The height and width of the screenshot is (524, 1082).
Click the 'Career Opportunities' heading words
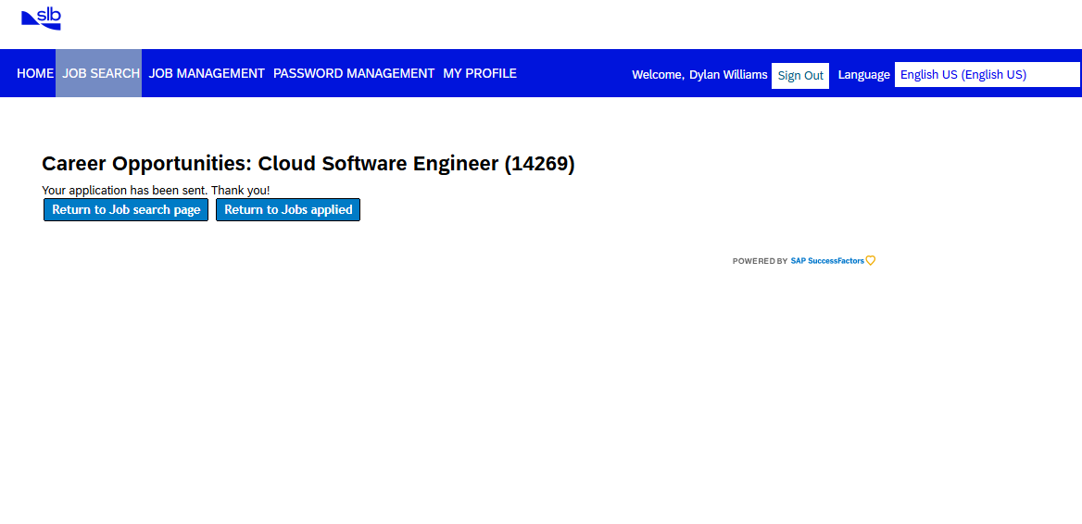click(x=145, y=164)
